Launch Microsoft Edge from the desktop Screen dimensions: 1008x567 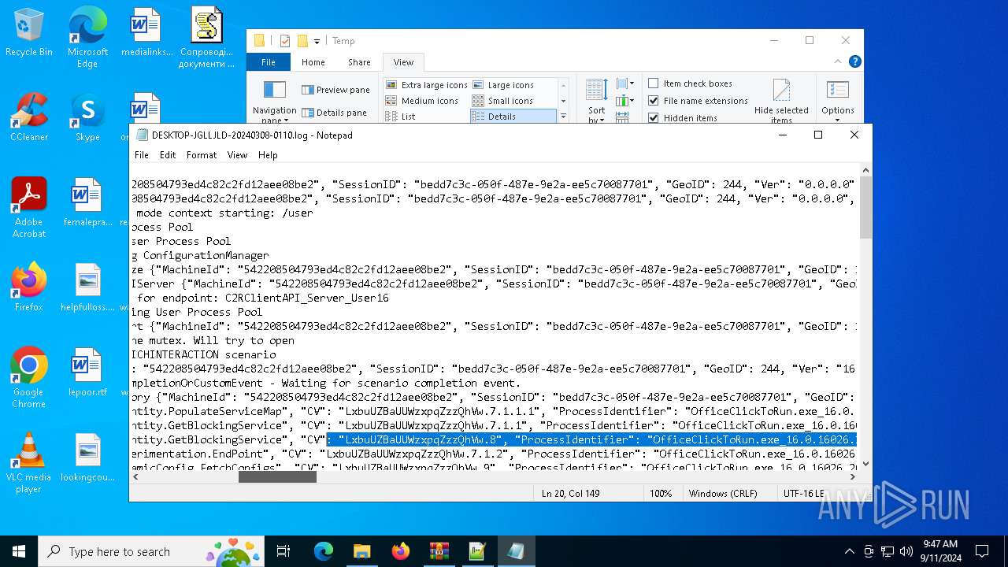coord(87,38)
